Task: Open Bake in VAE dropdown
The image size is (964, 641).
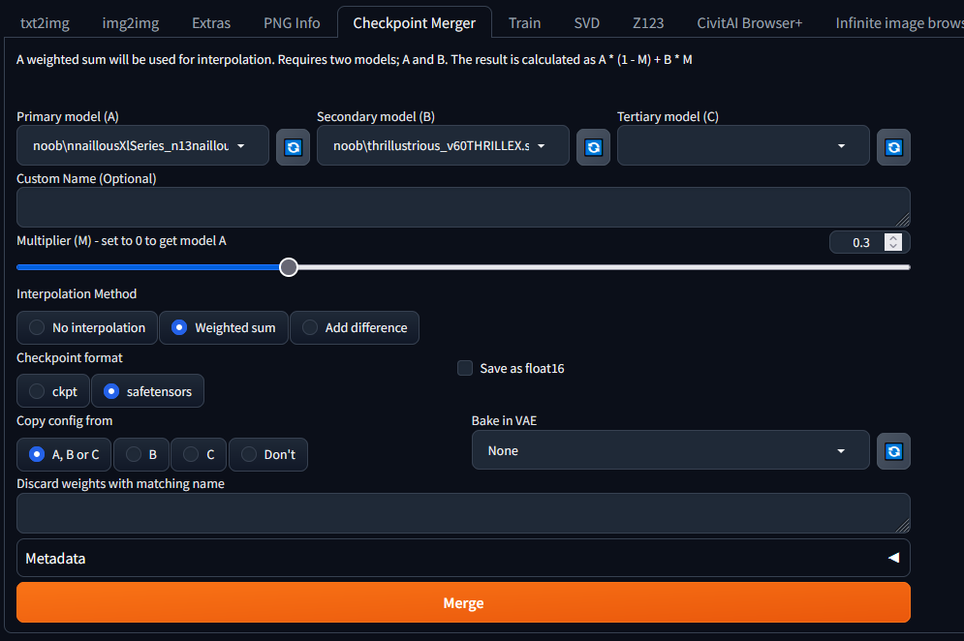Action: point(670,450)
